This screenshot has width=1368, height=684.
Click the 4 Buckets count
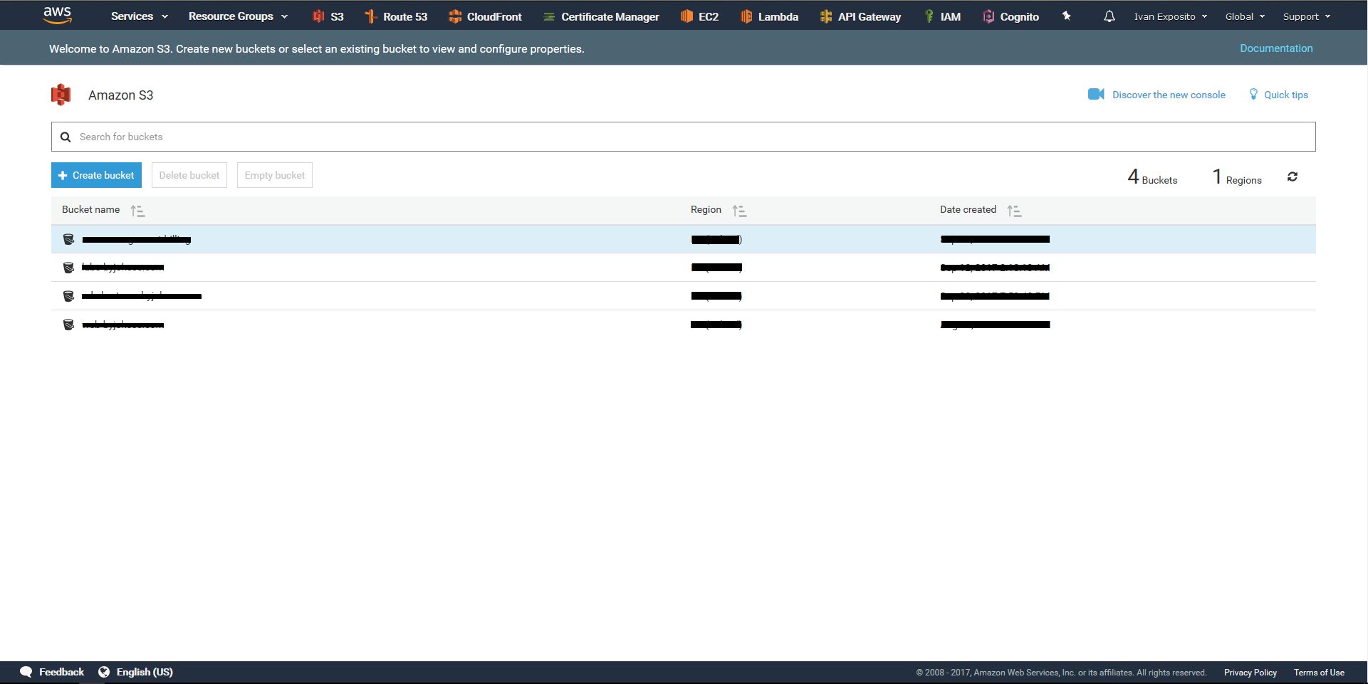click(x=1152, y=177)
